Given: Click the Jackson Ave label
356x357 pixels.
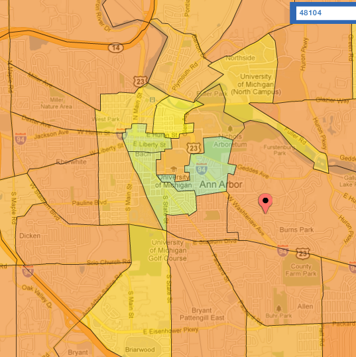Looking at the screenshot, I should coord(51,135).
